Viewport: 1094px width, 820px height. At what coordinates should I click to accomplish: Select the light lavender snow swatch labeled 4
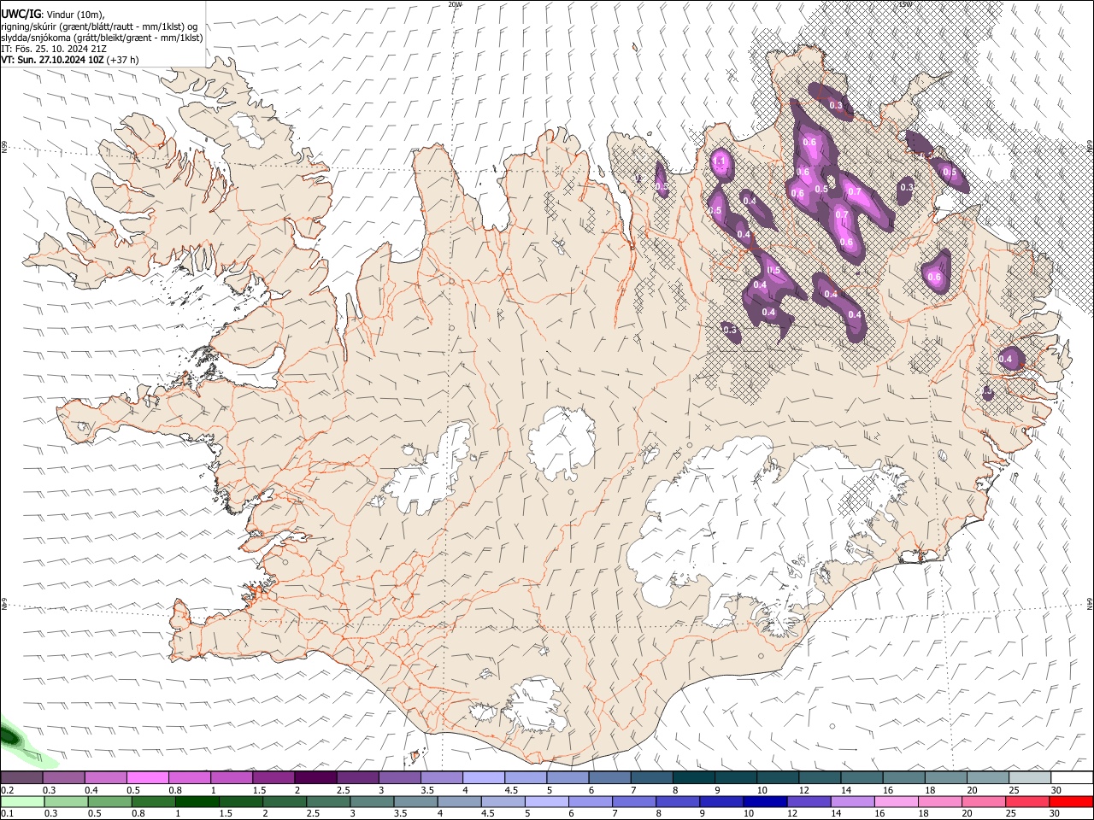point(483,777)
